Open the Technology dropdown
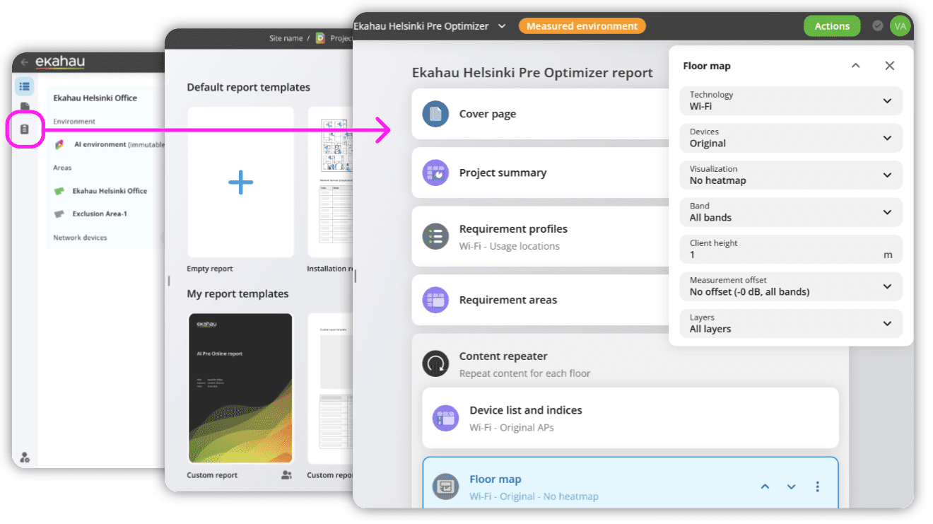This screenshot has width=933, height=524. tap(790, 100)
